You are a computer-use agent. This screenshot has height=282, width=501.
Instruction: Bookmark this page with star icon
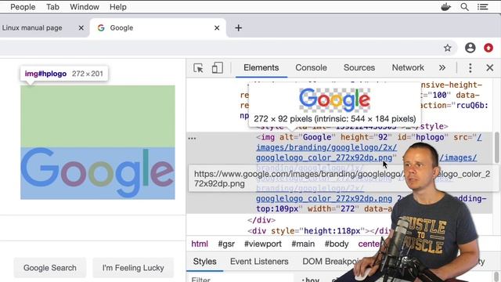point(447,48)
